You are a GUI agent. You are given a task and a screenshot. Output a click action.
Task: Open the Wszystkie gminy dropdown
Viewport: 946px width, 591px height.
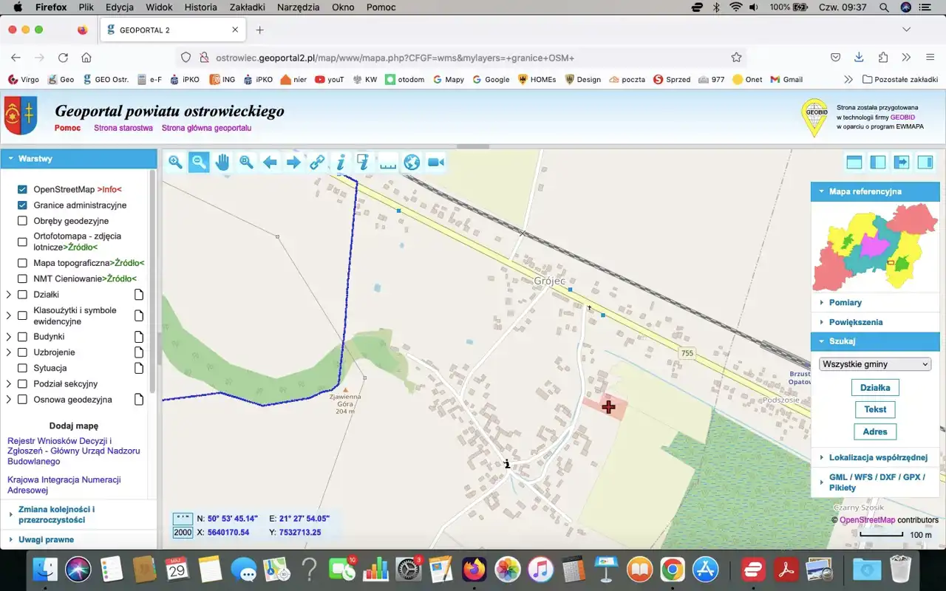point(875,364)
